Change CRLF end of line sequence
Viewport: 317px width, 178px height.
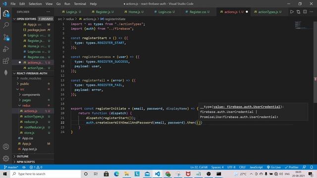click(242, 167)
